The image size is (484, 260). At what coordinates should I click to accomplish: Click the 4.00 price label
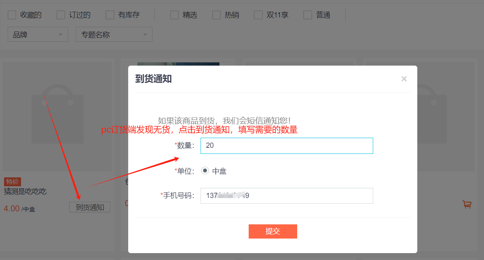tap(12, 209)
